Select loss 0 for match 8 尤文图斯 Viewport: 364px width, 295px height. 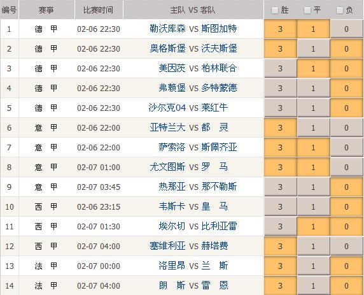pos(347,167)
